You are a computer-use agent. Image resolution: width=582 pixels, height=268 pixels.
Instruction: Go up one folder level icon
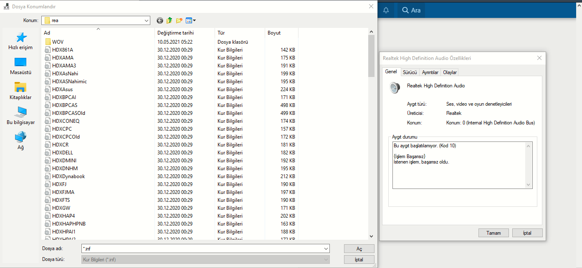(x=170, y=20)
